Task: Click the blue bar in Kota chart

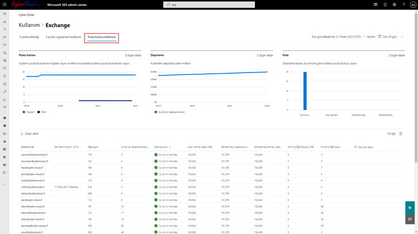Action: tap(305, 90)
